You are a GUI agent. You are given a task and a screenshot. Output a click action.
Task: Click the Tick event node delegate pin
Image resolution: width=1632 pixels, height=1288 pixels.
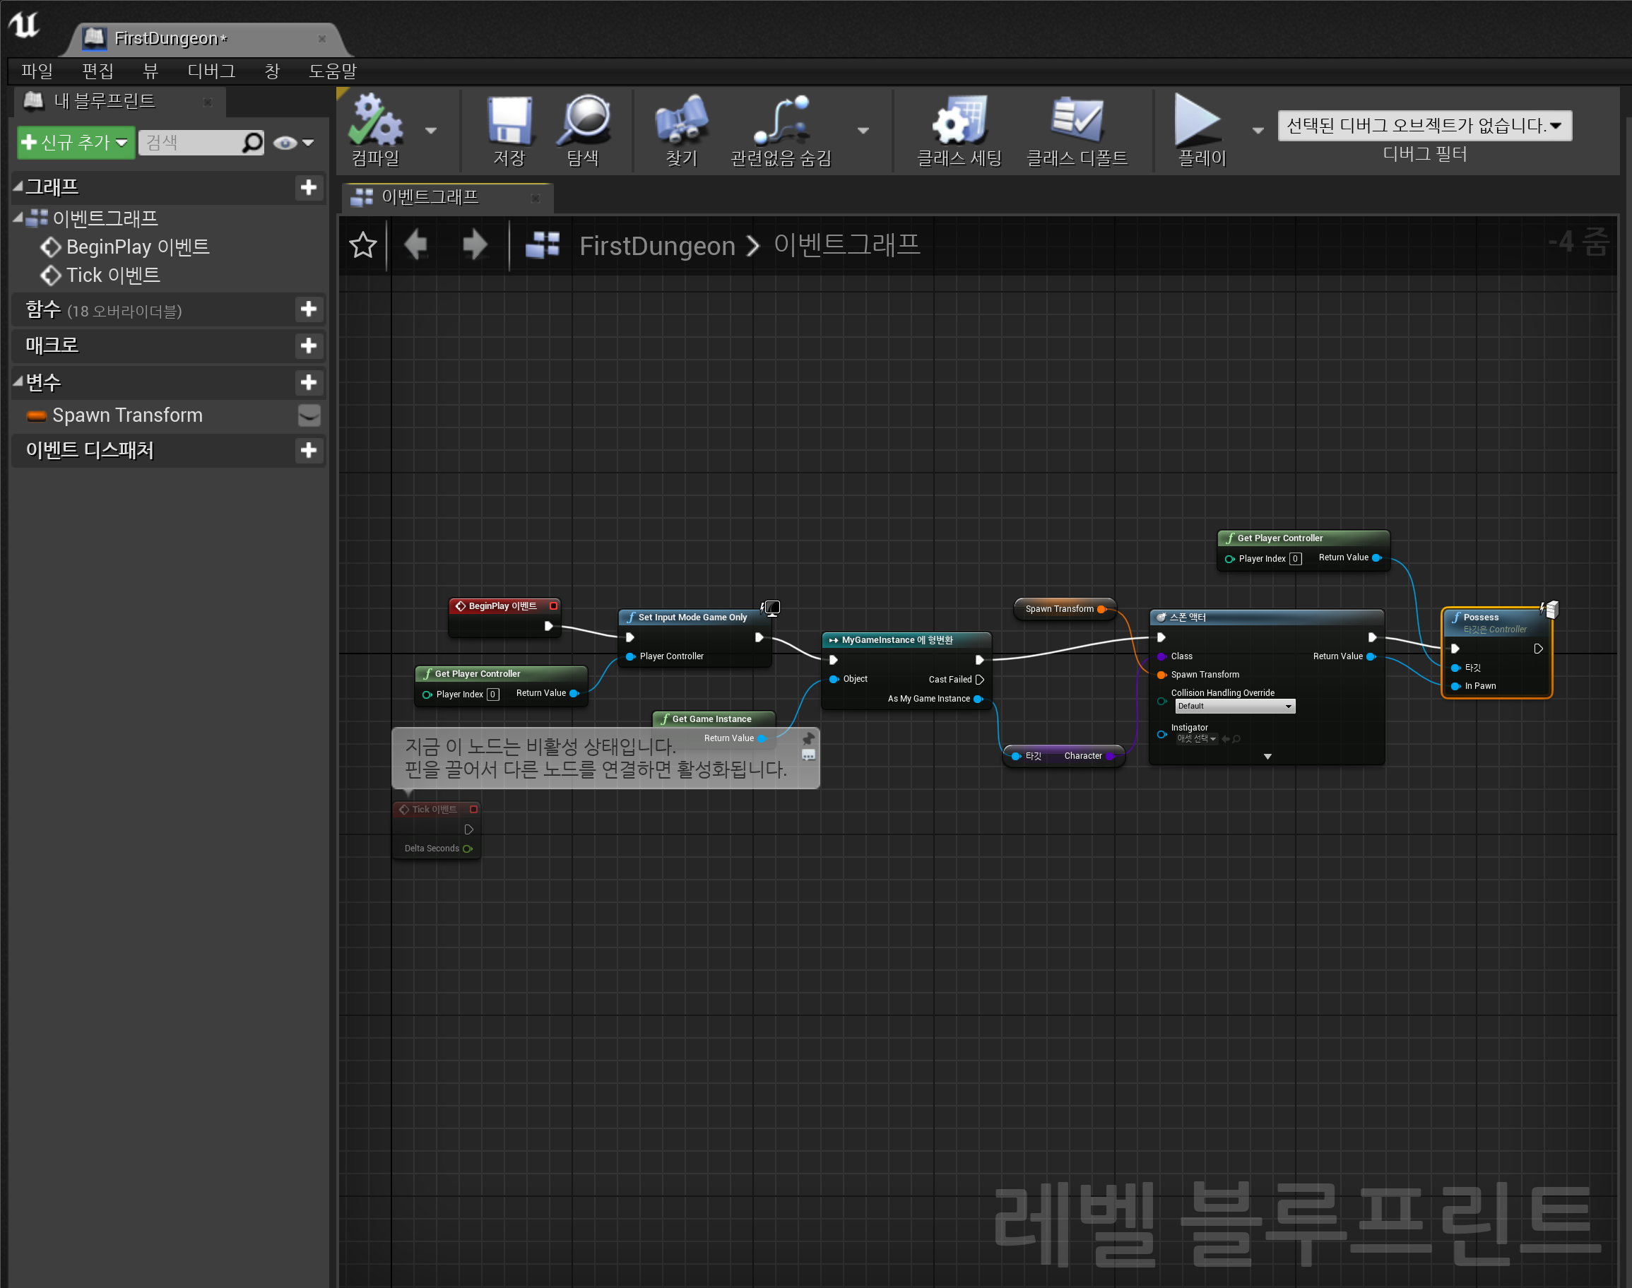point(473,809)
